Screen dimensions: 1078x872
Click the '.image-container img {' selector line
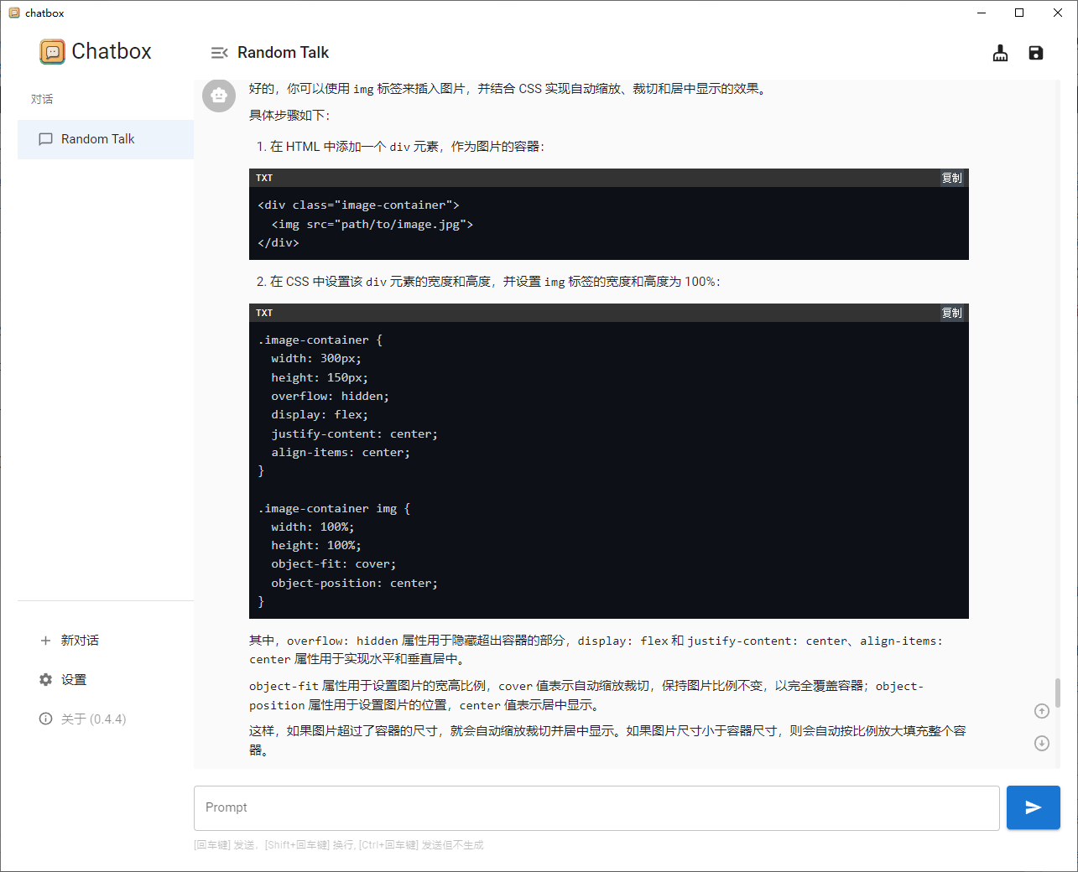click(334, 509)
